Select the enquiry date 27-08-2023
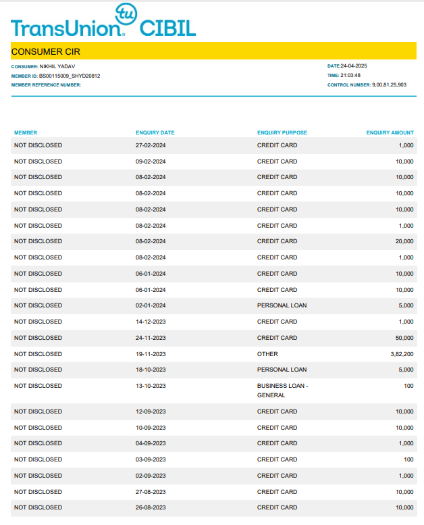Viewport: 424px width, 525px height. tap(151, 492)
